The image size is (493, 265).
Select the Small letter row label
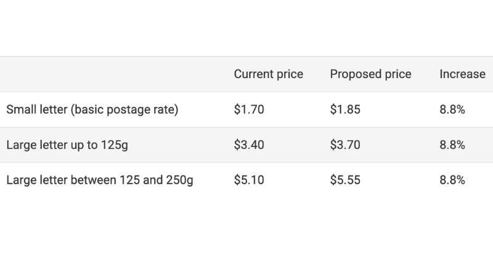click(x=92, y=110)
